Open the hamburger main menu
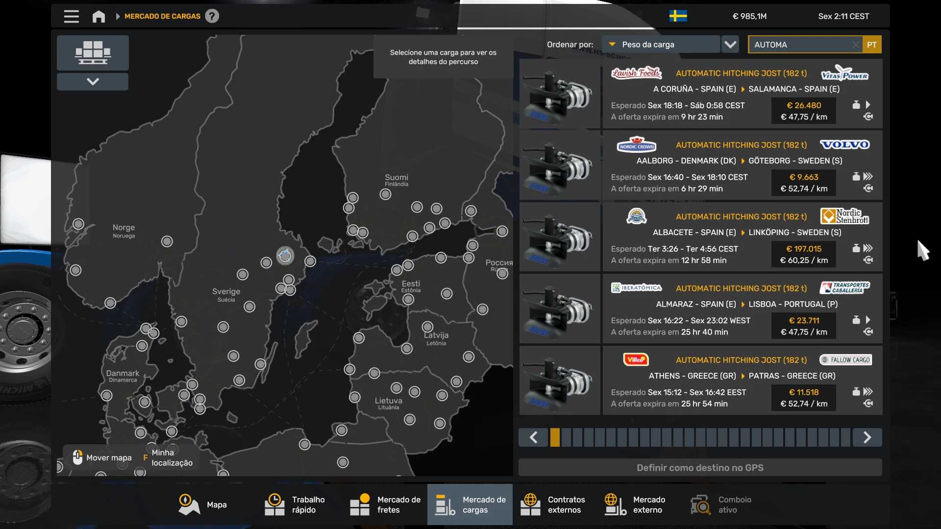 (71, 16)
